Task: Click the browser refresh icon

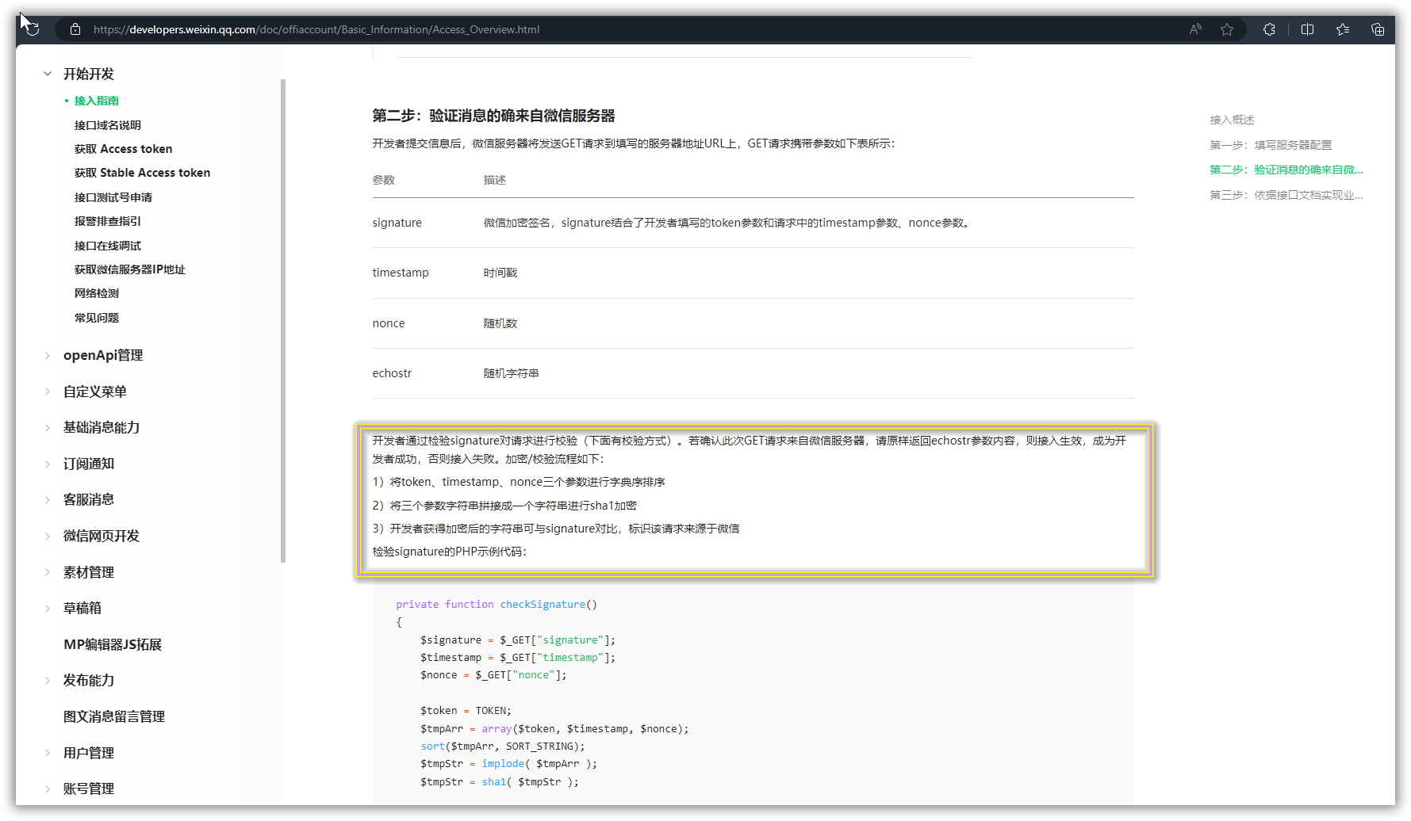Action: [32, 29]
